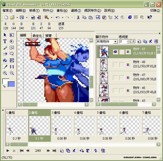163x161 pixels.
Task: Toggle lock box for object 48
Action: click(122, 65)
